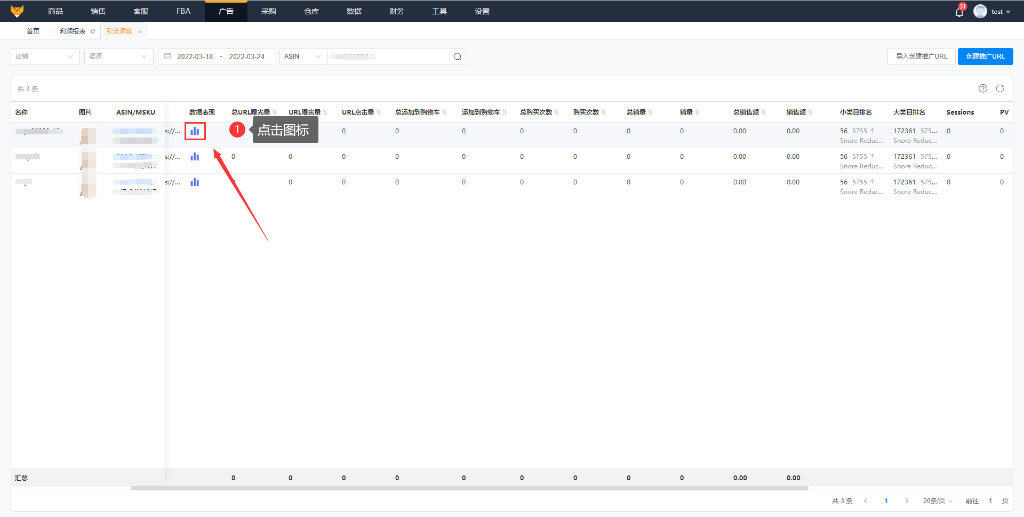
Task: Click start date 2022-03-18
Action: tap(195, 56)
